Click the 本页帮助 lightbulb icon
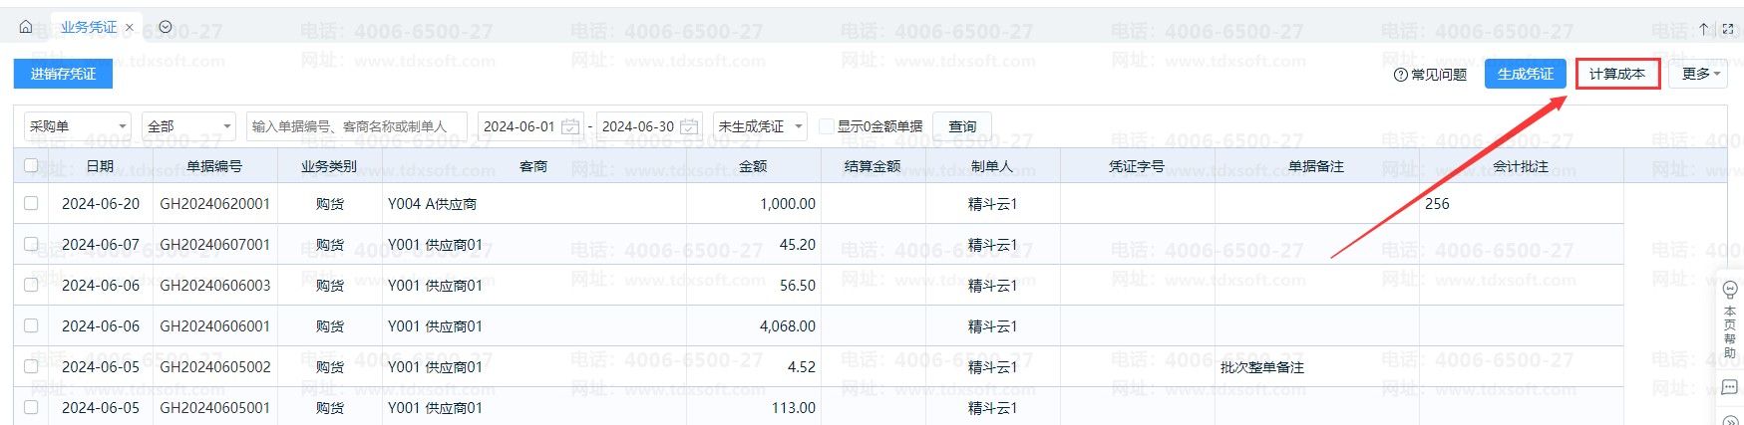Screen dimensions: 1744x425 pyautogui.click(x=1730, y=290)
